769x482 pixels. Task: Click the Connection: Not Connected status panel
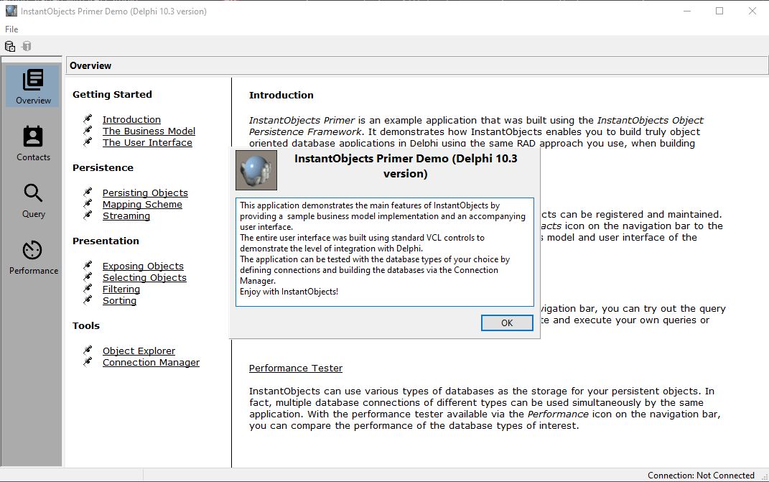tap(700, 475)
